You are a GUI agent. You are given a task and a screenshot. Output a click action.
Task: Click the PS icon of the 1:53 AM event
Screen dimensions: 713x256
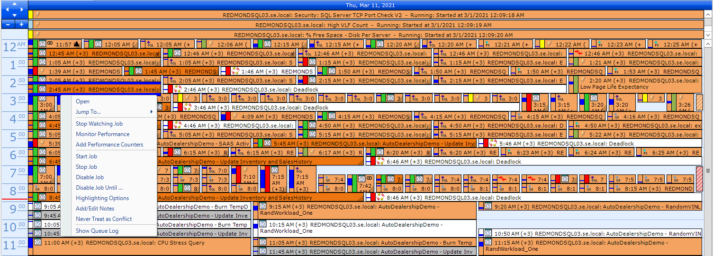[617, 71]
